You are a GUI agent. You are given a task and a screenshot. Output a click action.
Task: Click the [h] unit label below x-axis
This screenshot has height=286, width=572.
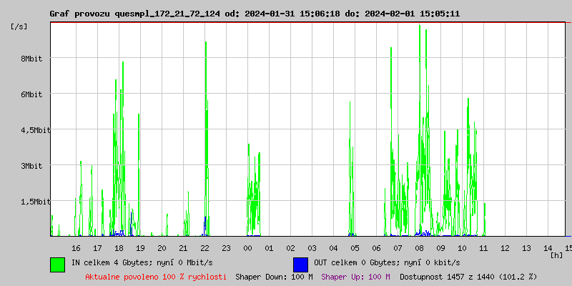(557, 255)
